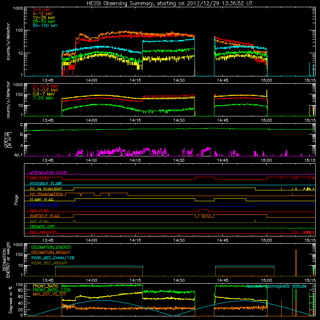Click the 0.8-7 MeV legend label
This screenshot has width=320, height=320.
[44, 94]
